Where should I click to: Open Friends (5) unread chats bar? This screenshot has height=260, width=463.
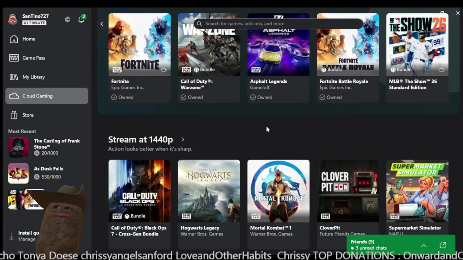401,244
